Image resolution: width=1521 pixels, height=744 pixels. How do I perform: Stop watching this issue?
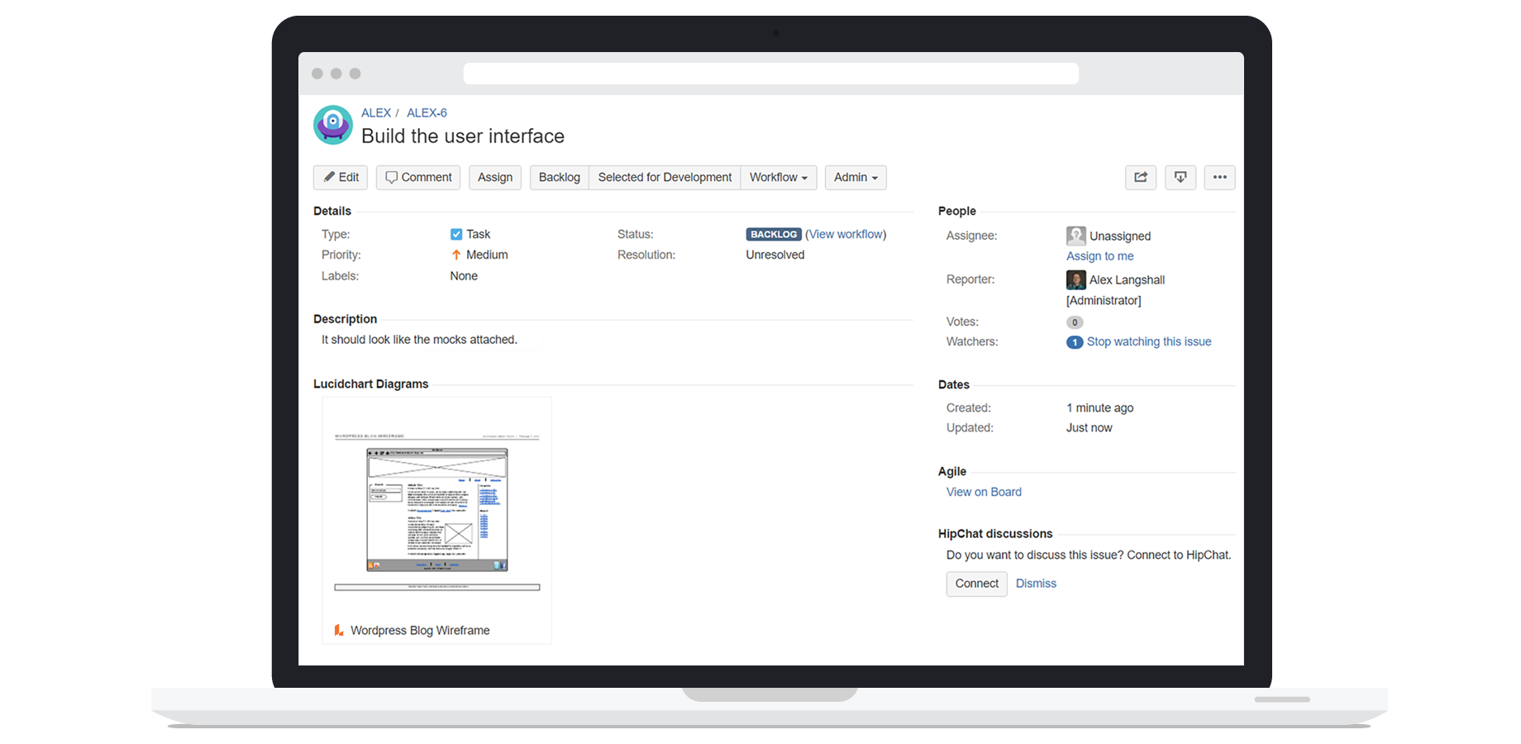[1149, 341]
